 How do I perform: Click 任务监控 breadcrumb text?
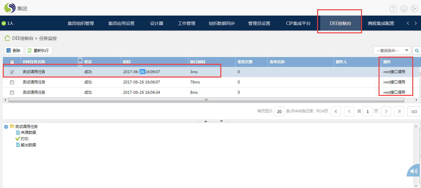coord(48,38)
